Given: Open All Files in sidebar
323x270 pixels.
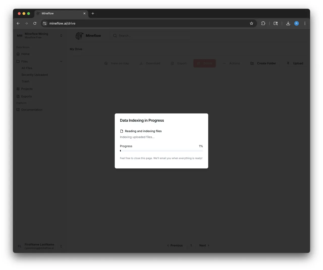Looking at the screenshot, I should [x=27, y=68].
